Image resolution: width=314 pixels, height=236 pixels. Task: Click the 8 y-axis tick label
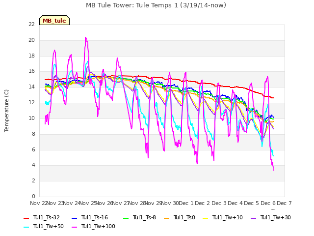[33, 134]
